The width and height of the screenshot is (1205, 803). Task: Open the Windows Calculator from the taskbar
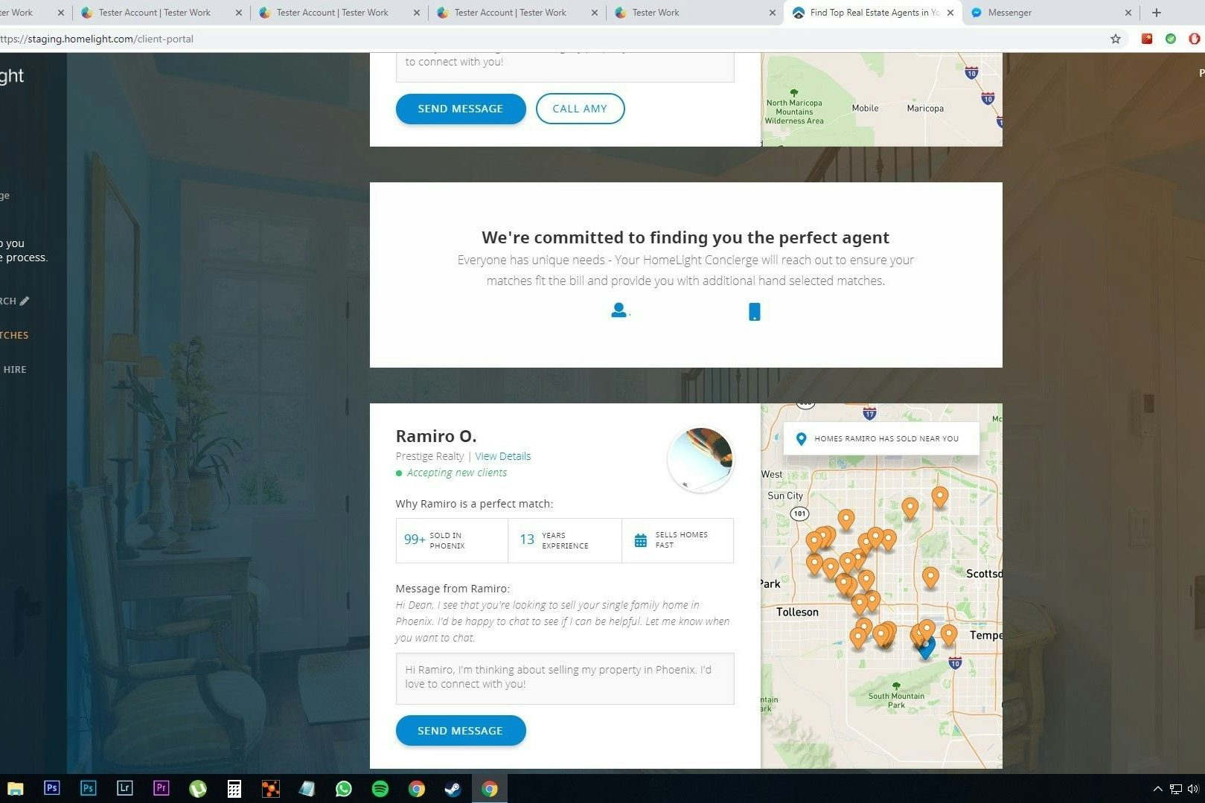[x=234, y=789]
